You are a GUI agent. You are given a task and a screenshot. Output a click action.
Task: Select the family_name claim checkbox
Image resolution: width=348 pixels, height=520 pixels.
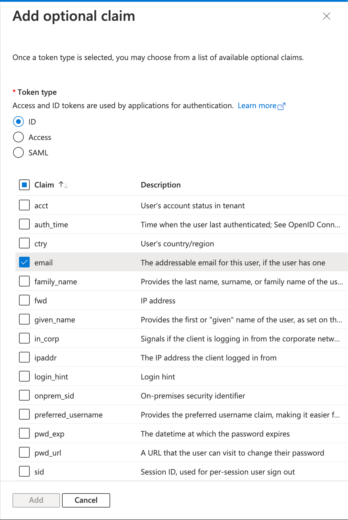pyautogui.click(x=24, y=281)
